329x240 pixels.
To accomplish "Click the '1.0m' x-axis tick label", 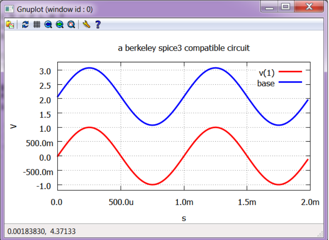I will (x=184, y=202).
